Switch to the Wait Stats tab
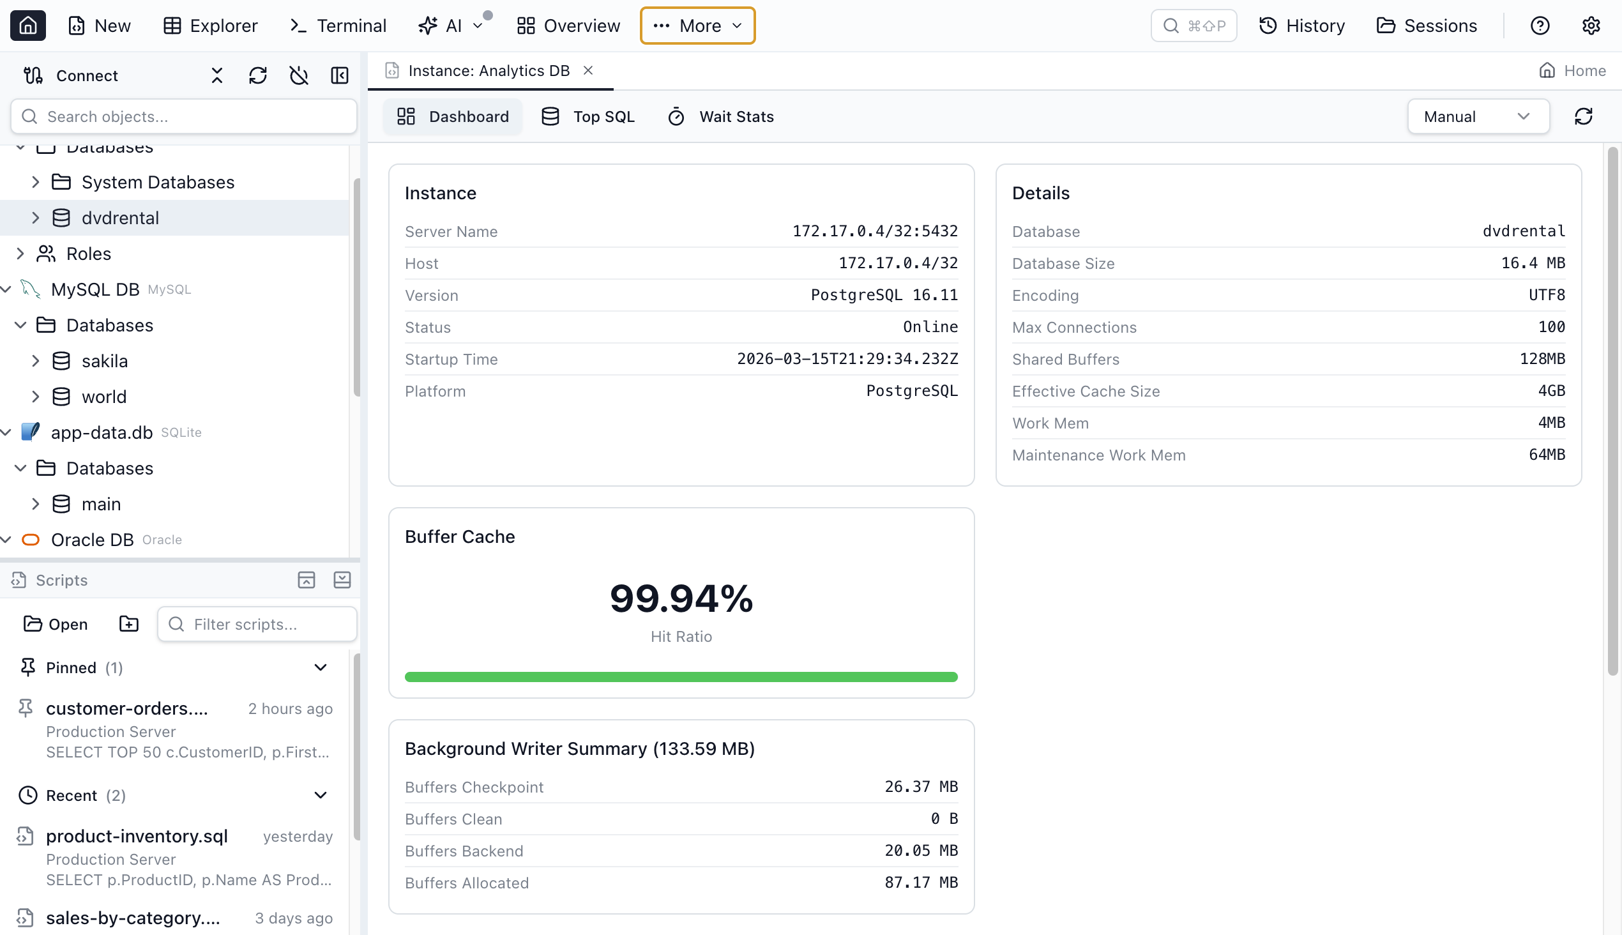1622x935 pixels. 721,116
